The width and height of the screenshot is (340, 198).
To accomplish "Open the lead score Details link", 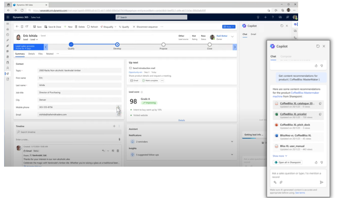I will pyautogui.click(x=181, y=120).
